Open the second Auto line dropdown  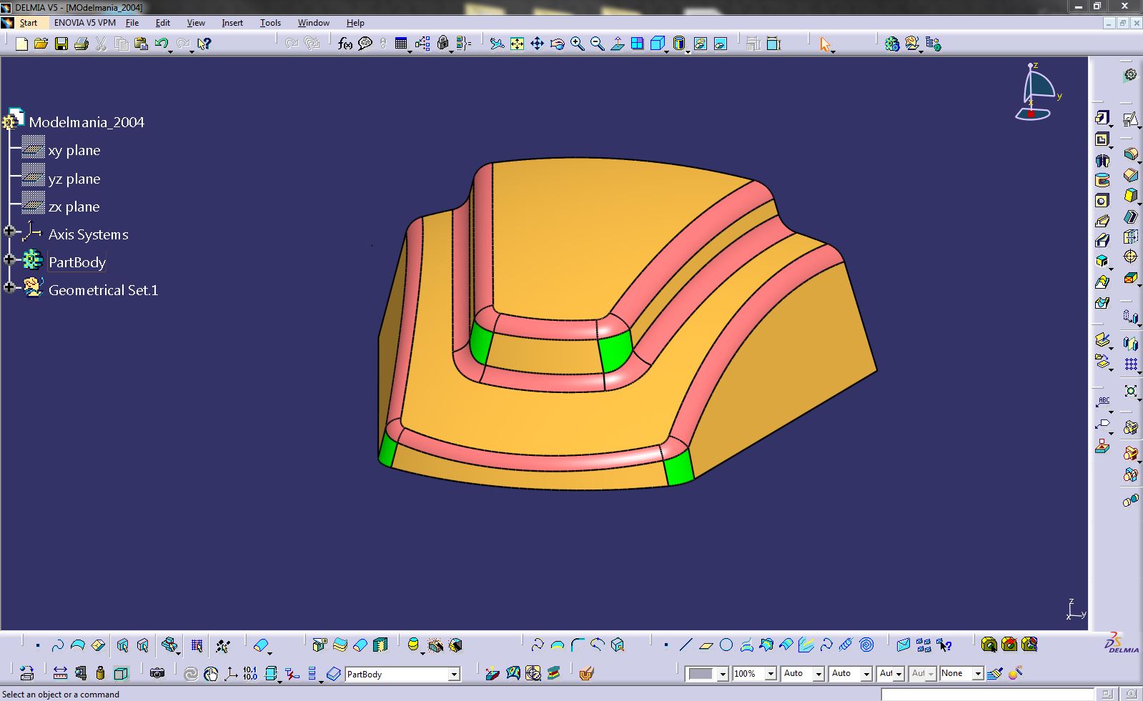866,674
